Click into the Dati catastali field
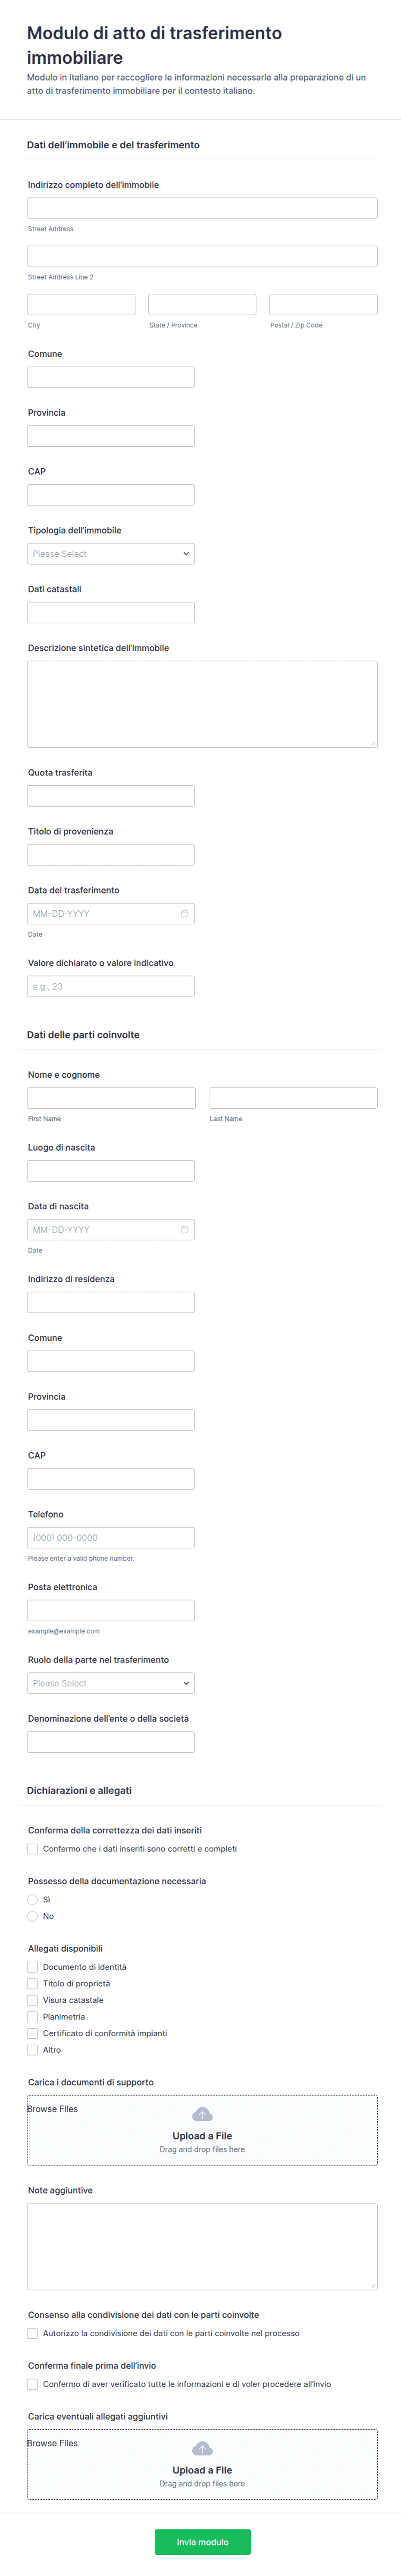Screen dimensions: 401x2576 [110, 613]
